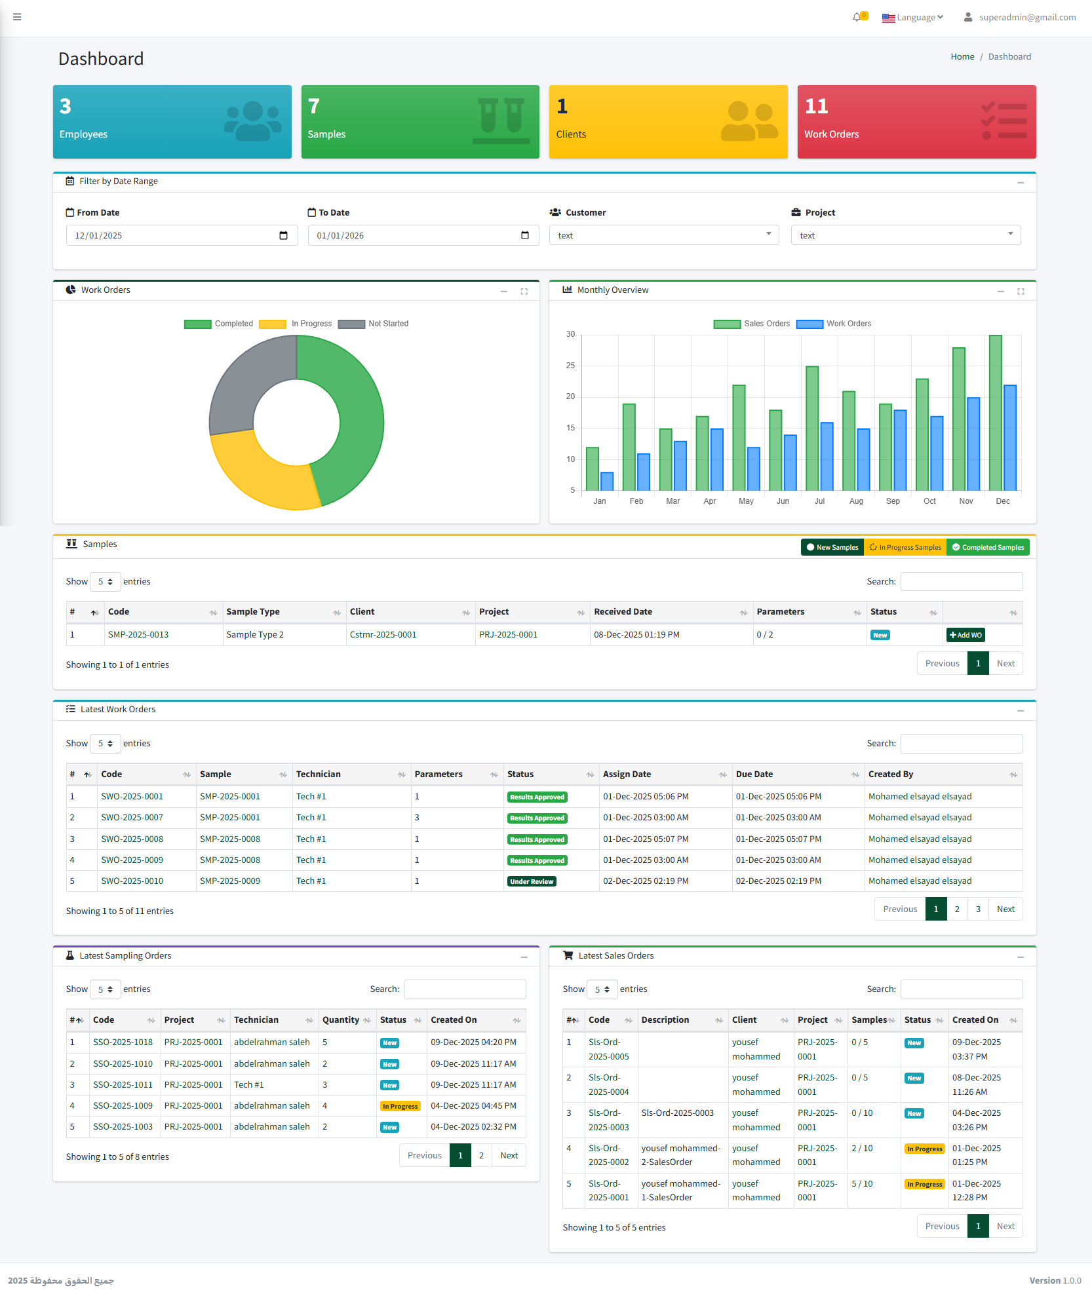Maximize the Work Orders chart panel
The height and width of the screenshot is (1298, 1092).
coord(524,292)
